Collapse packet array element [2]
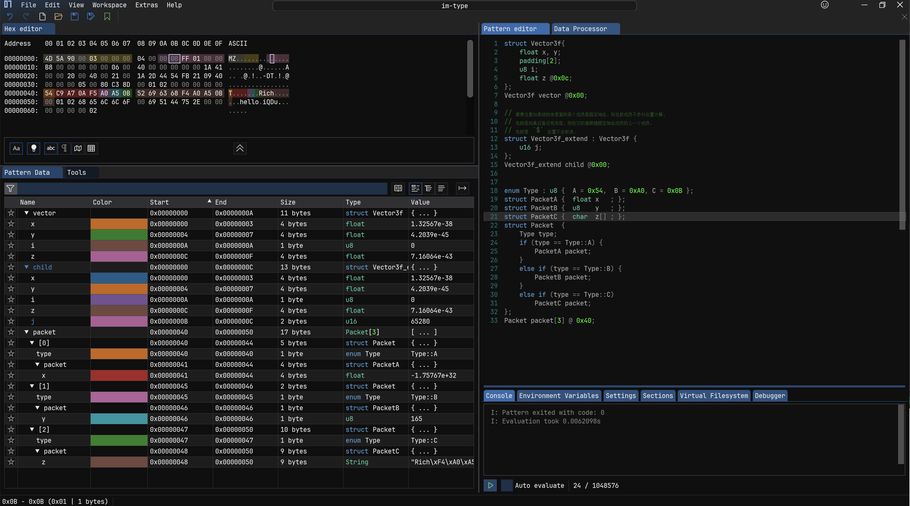Viewport: 910px width, 506px height. [x=32, y=429]
